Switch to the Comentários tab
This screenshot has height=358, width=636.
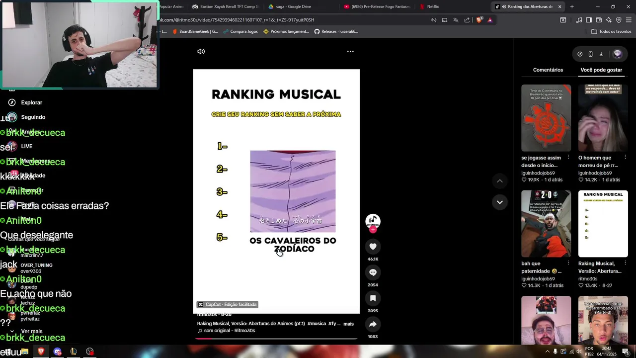pos(548,70)
